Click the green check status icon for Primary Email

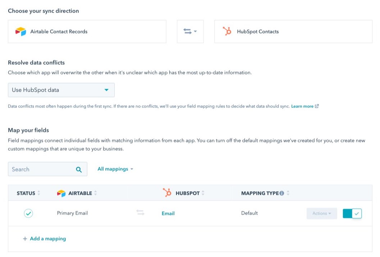pyautogui.click(x=28, y=214)
